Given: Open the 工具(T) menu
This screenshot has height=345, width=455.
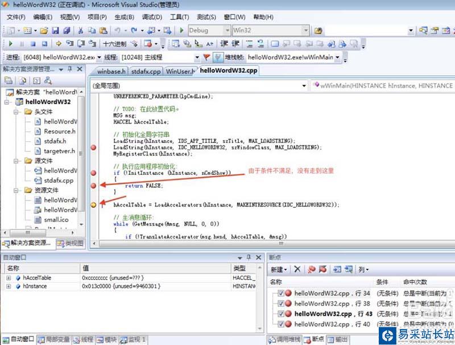Looking at the screenshot, I should point(179,17).
